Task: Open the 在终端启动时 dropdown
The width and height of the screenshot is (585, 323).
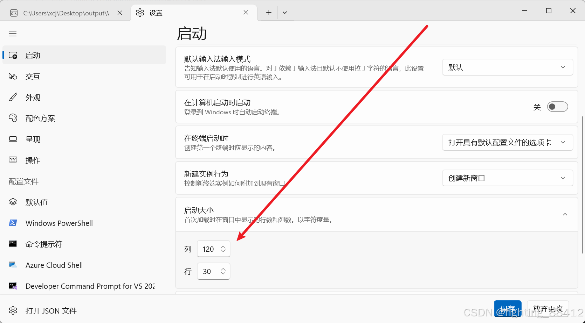Action: click(508, 142)
